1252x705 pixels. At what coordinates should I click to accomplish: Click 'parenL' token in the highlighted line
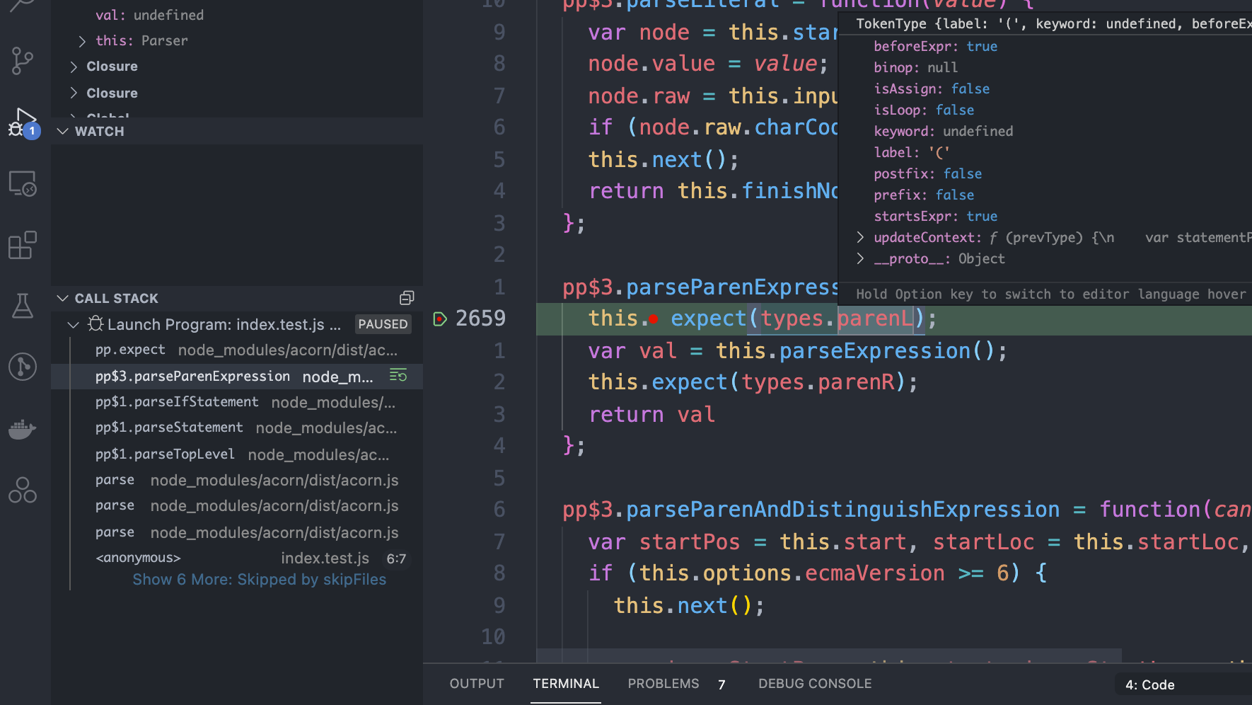[876, 319]
